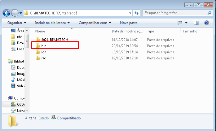Open the Compartilhar com menu
Image resolution: width=216 pixels, height=131 pixels.
[x=95, y=23]
